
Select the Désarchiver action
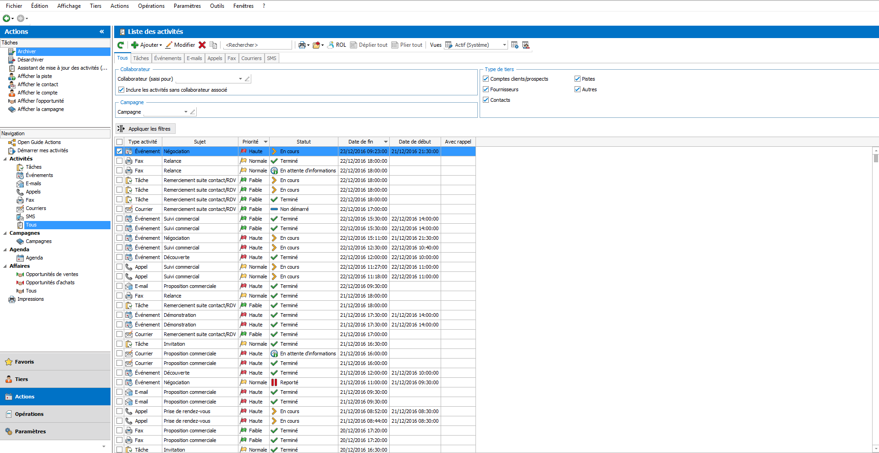(30, 60)
